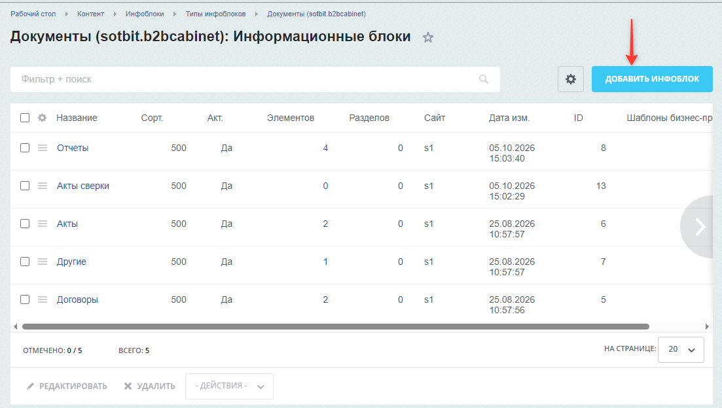Open the Акты сверки infoblock link
Viewport: 722px width, 408px height.
(x=83, y=186)
